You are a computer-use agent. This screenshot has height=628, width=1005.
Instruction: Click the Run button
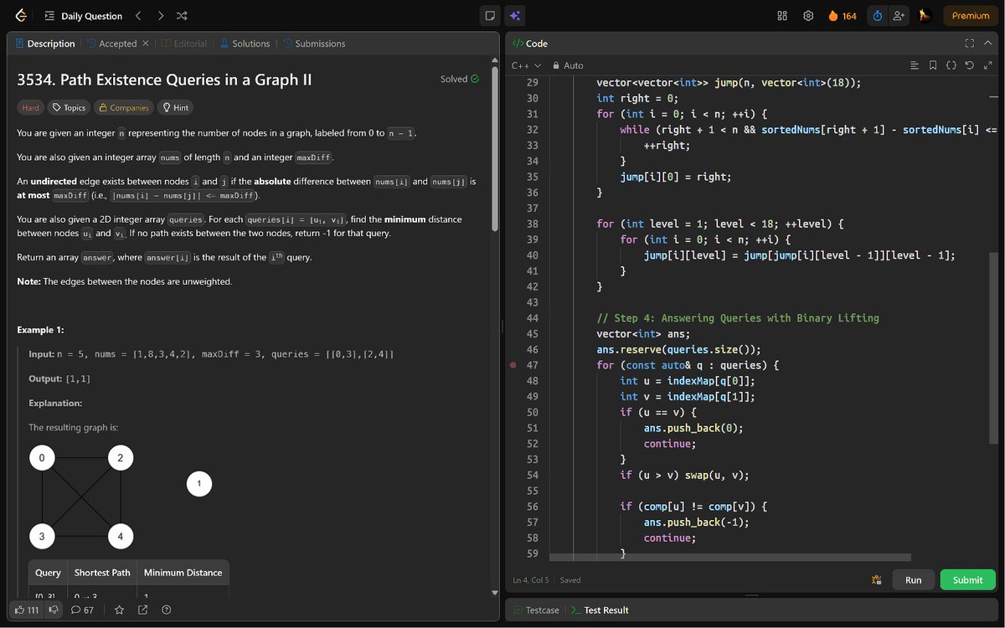(x=914, y=579)
